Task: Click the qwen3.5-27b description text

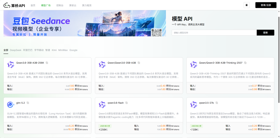Action: pyautogui.click(x=230, y=115)
